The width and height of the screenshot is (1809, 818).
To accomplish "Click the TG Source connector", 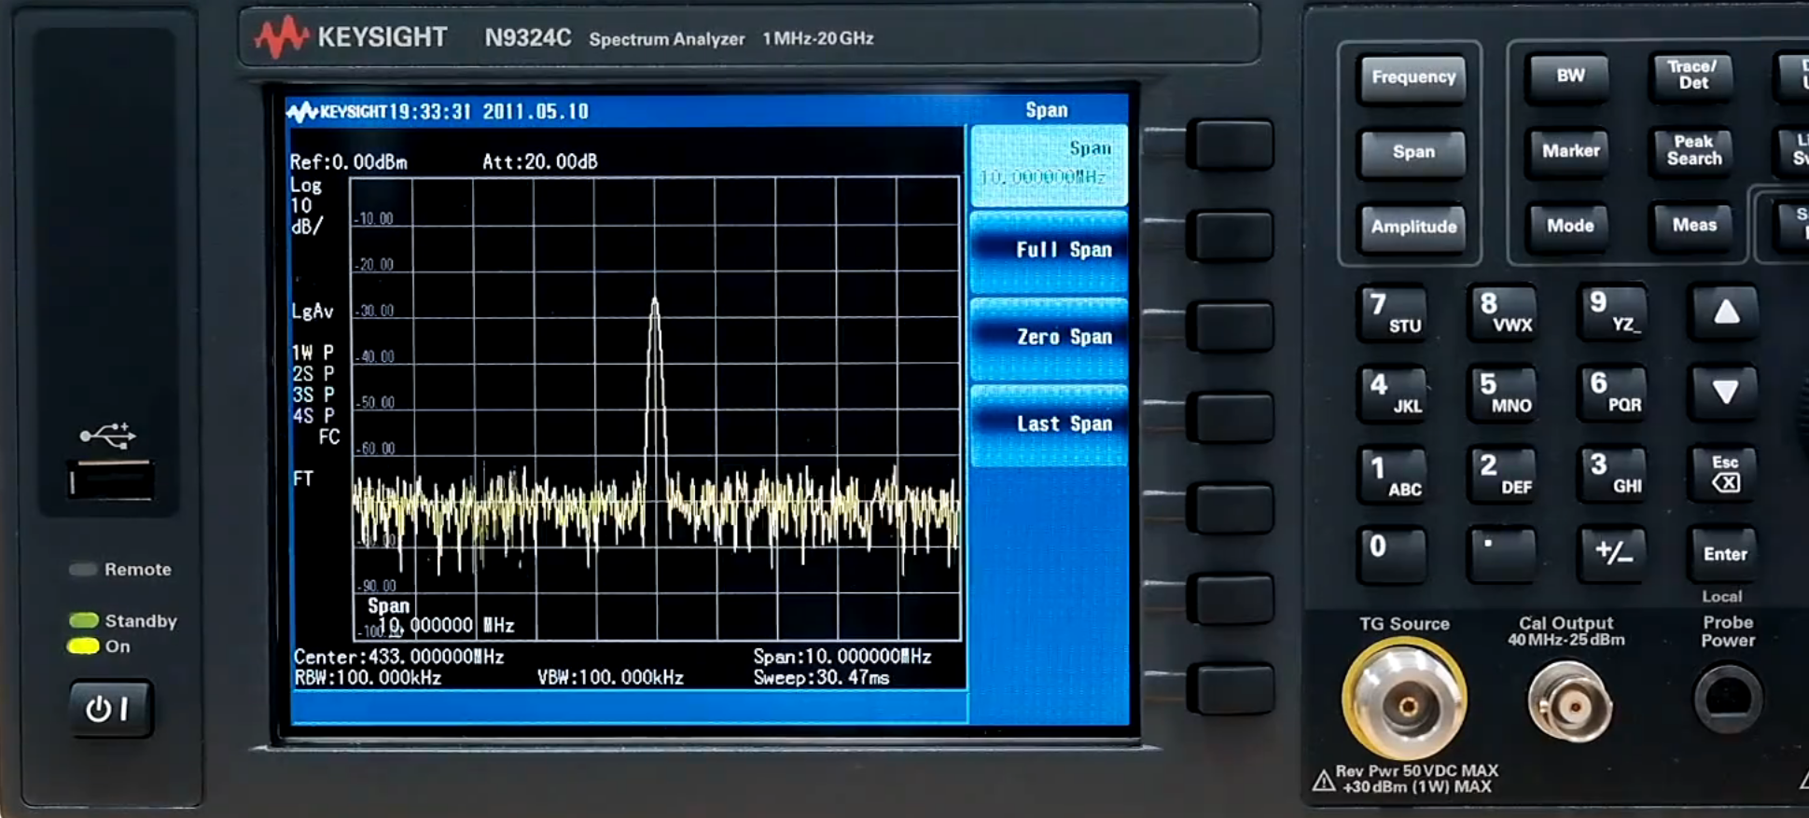I will (1404, 700).
